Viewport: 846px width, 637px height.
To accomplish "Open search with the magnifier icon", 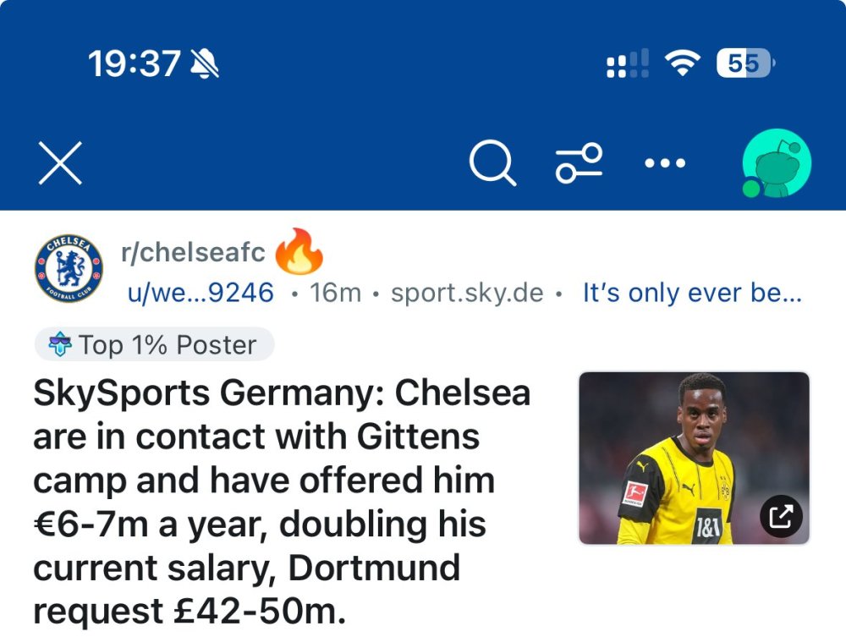I will [x=492, y=163].
